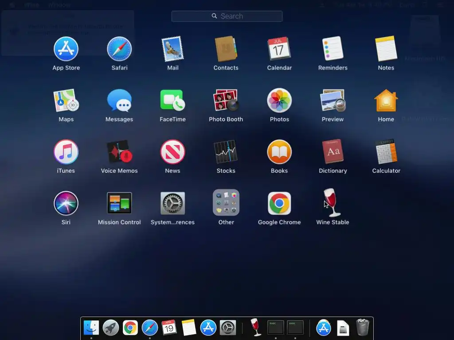This screenshot has width=454, height=340.
Task: Open Safari compass icon in the Dock
Action: pyautogui.click(x=150, y=328)
